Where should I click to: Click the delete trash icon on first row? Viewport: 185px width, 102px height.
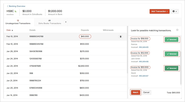pyautogui.click(x=120, y=37)
